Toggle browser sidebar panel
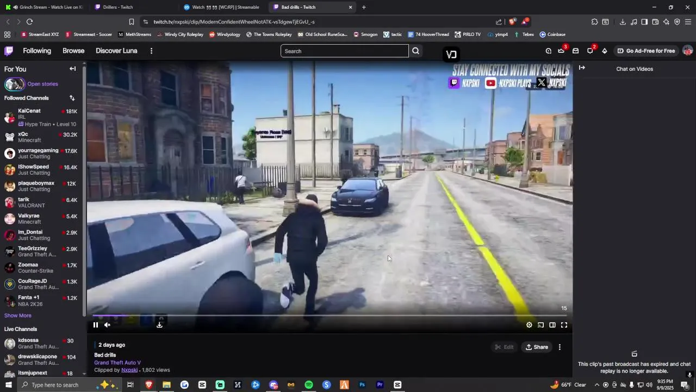Screen dimensions: 696x392 644,22
